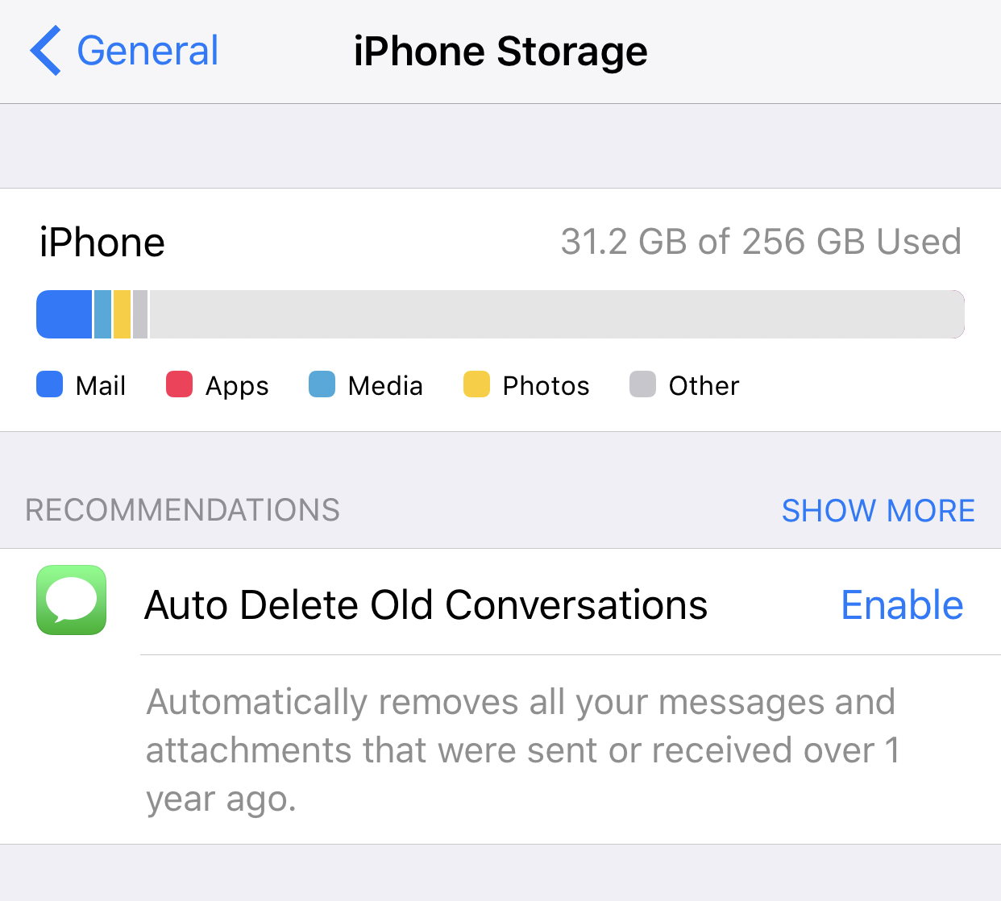Tap the green Messages app icon
1001x901 pixels.
72,600
